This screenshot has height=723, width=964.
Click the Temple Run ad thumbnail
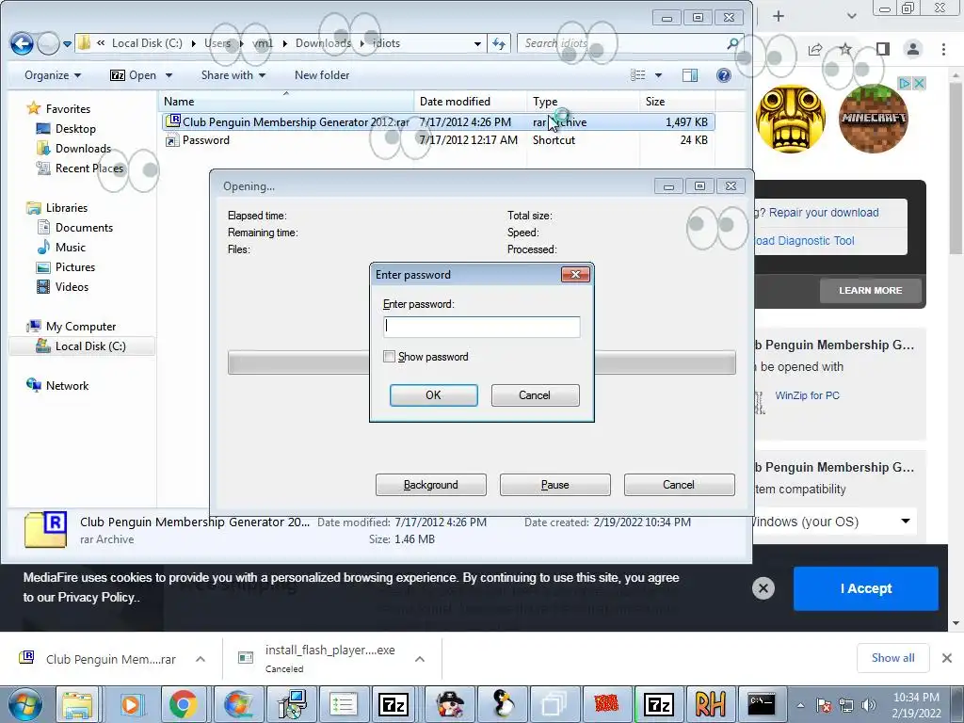click(x=791, y=119)
